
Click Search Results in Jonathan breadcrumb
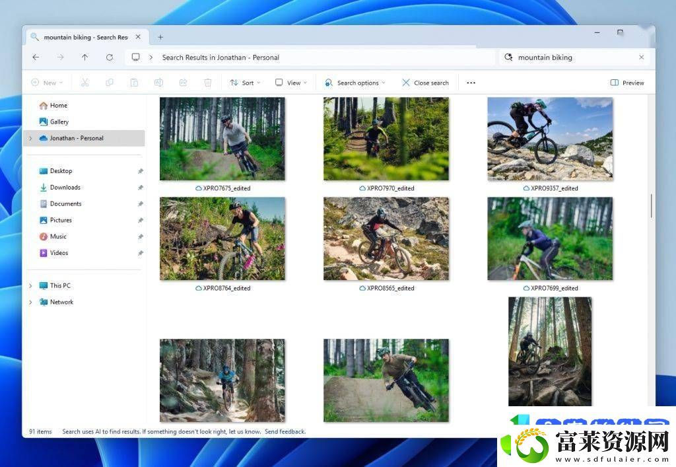click(220, 57)
